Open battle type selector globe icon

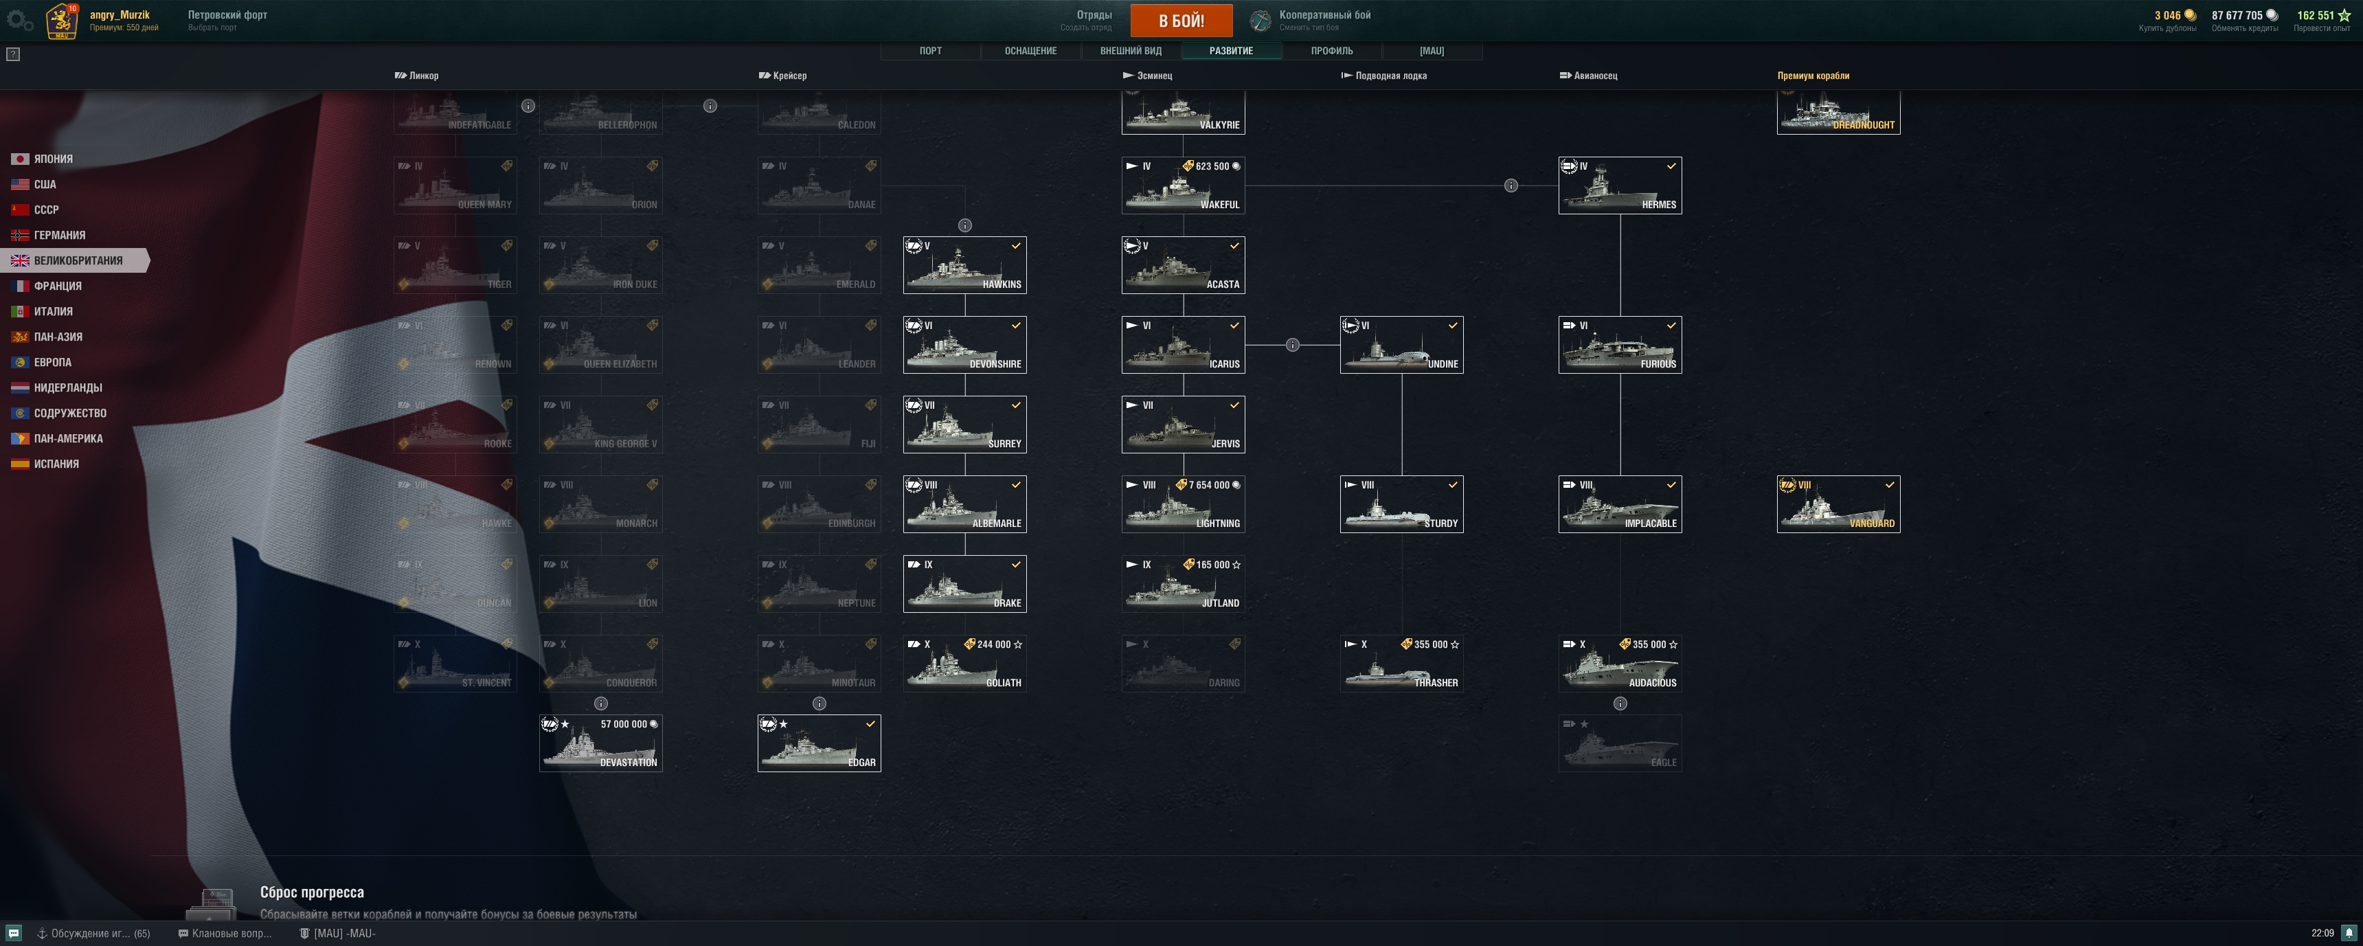1260,20
